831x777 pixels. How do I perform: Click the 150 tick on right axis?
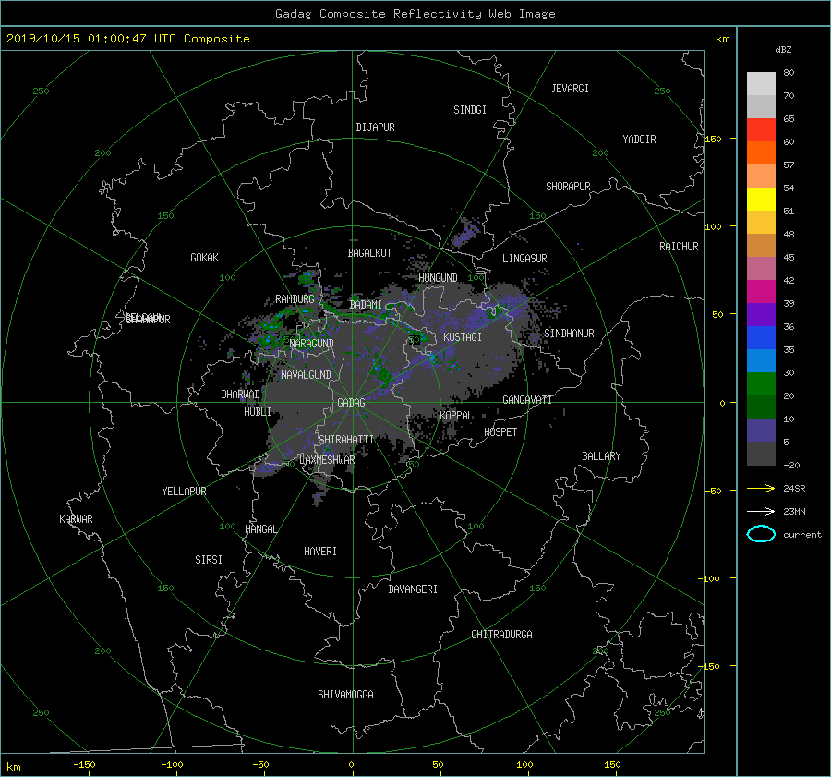tap(714, 139)
